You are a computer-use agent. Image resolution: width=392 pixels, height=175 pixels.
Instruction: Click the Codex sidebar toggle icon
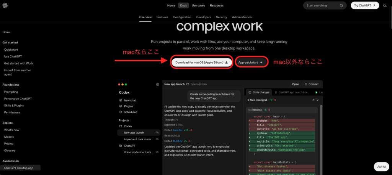pyautogui.click(x=157, y=84)
